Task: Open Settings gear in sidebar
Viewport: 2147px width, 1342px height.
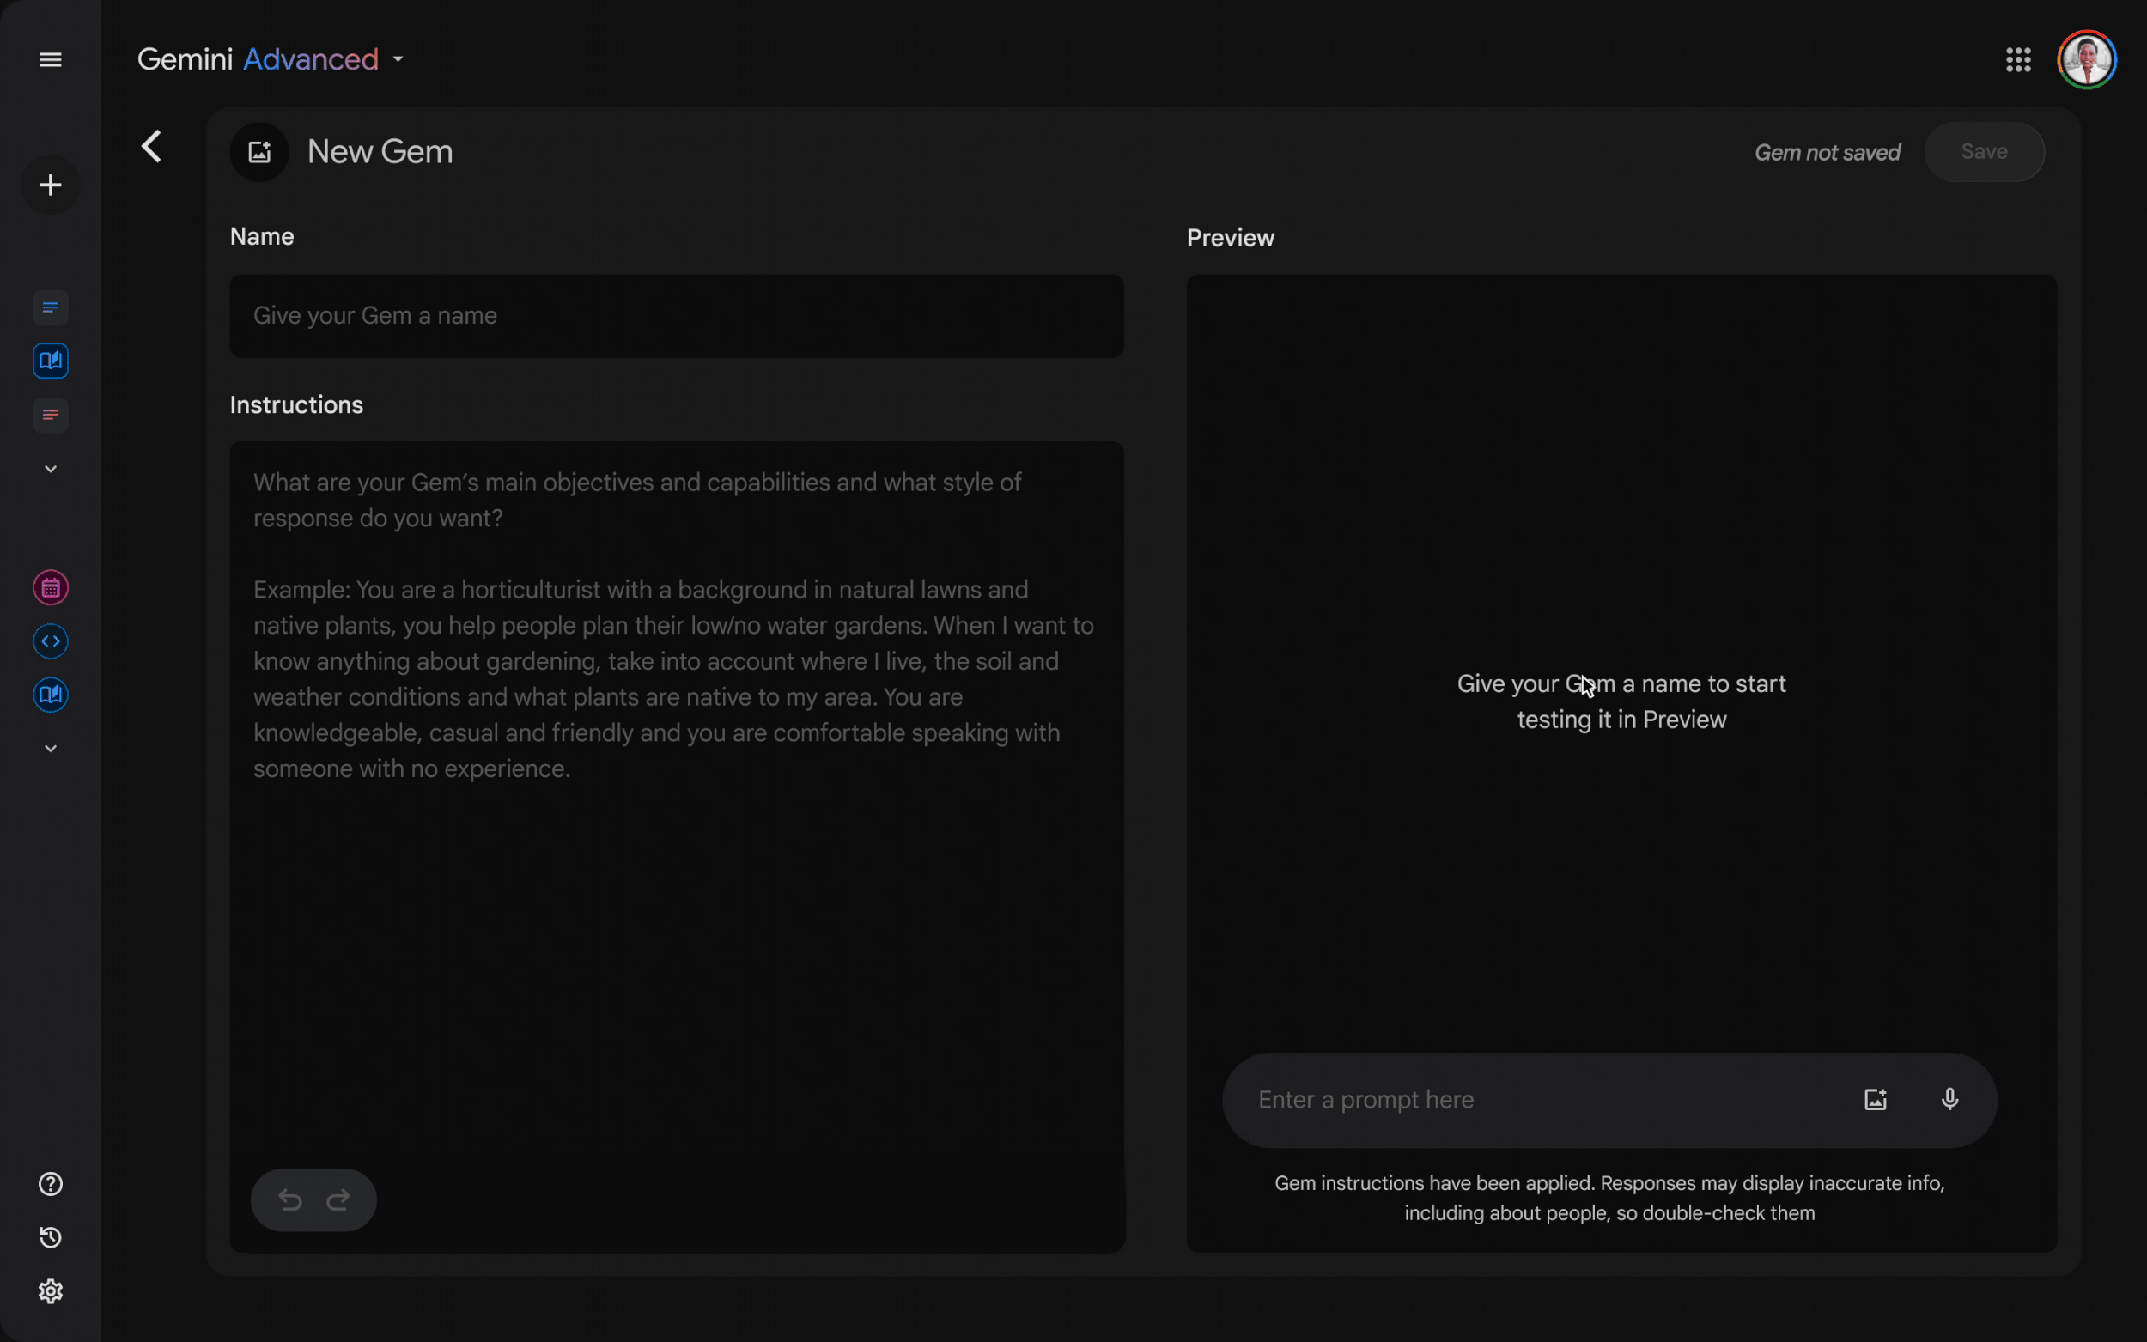Action: 51,1291
